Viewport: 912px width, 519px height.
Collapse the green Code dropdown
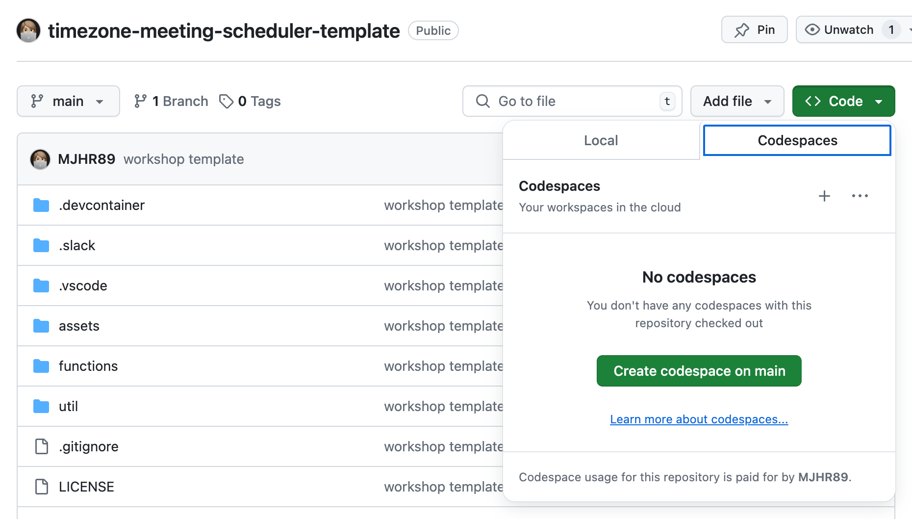tap(843, 101)
